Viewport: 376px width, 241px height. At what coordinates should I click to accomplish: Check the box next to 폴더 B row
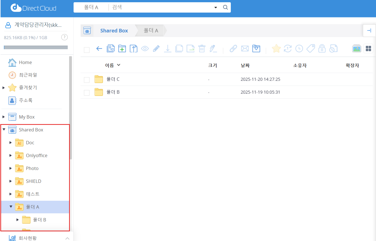pos(87,93)
